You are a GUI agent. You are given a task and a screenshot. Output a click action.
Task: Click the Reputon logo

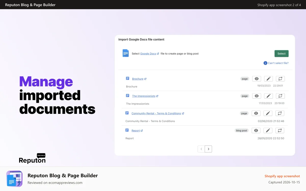pos(32,158)
